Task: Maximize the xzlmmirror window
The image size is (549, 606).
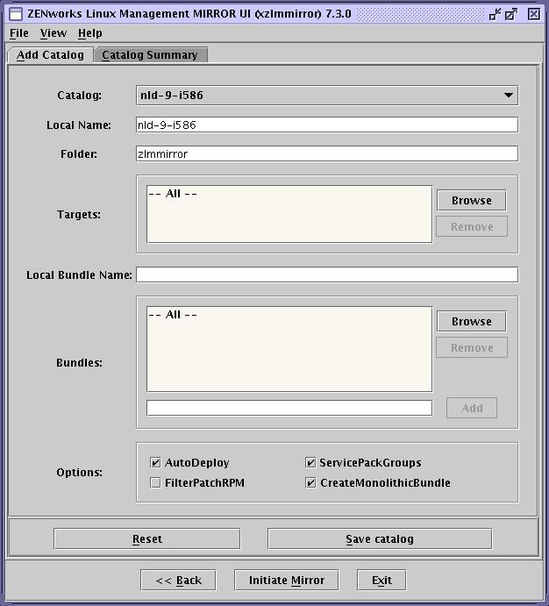Action: click(511, 14)
